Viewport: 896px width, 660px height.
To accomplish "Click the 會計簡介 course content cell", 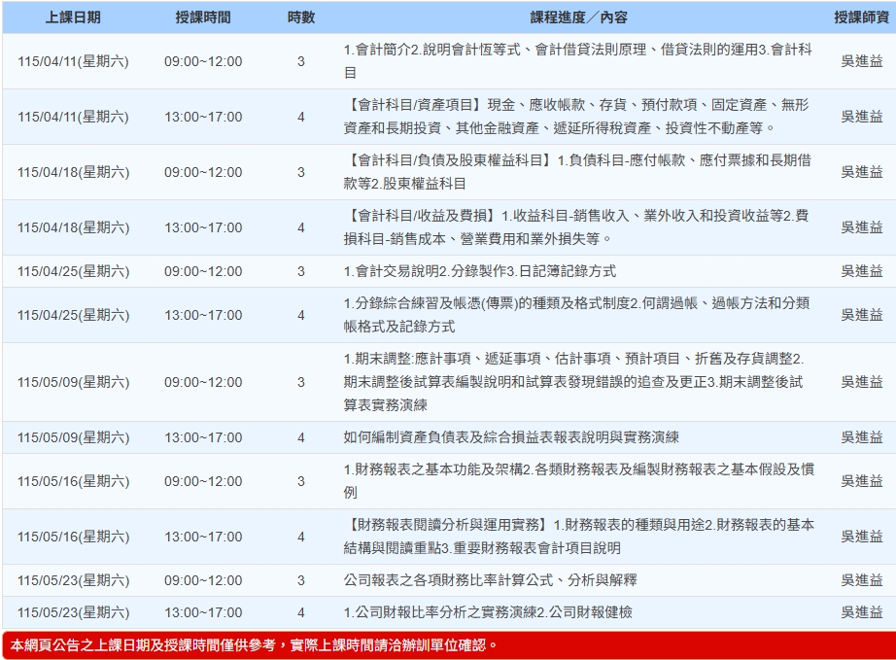I will [x=578, y=61].
